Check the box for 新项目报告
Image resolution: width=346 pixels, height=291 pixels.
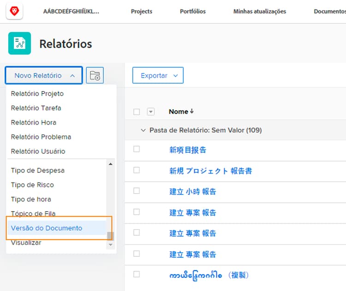137,149
